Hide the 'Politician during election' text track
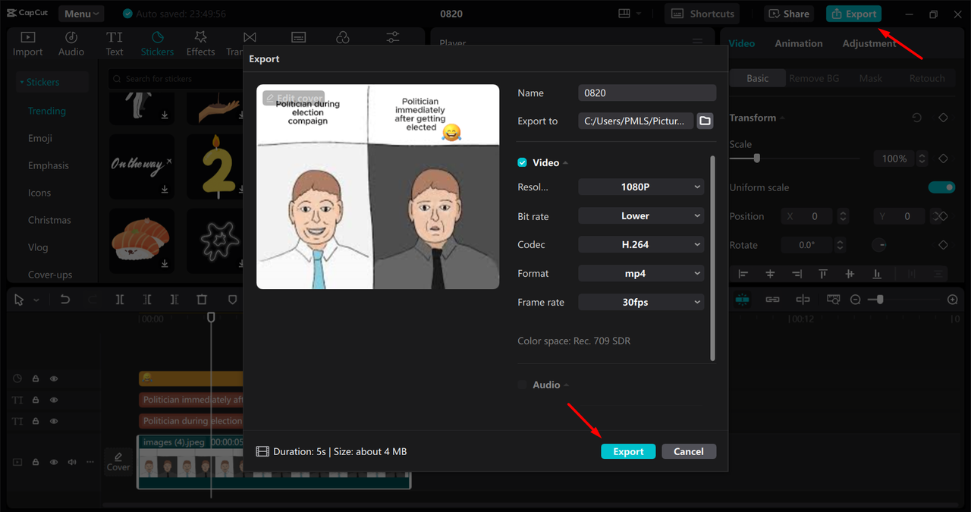Screen dimensions: 971x512 click(x=54, y=421)
